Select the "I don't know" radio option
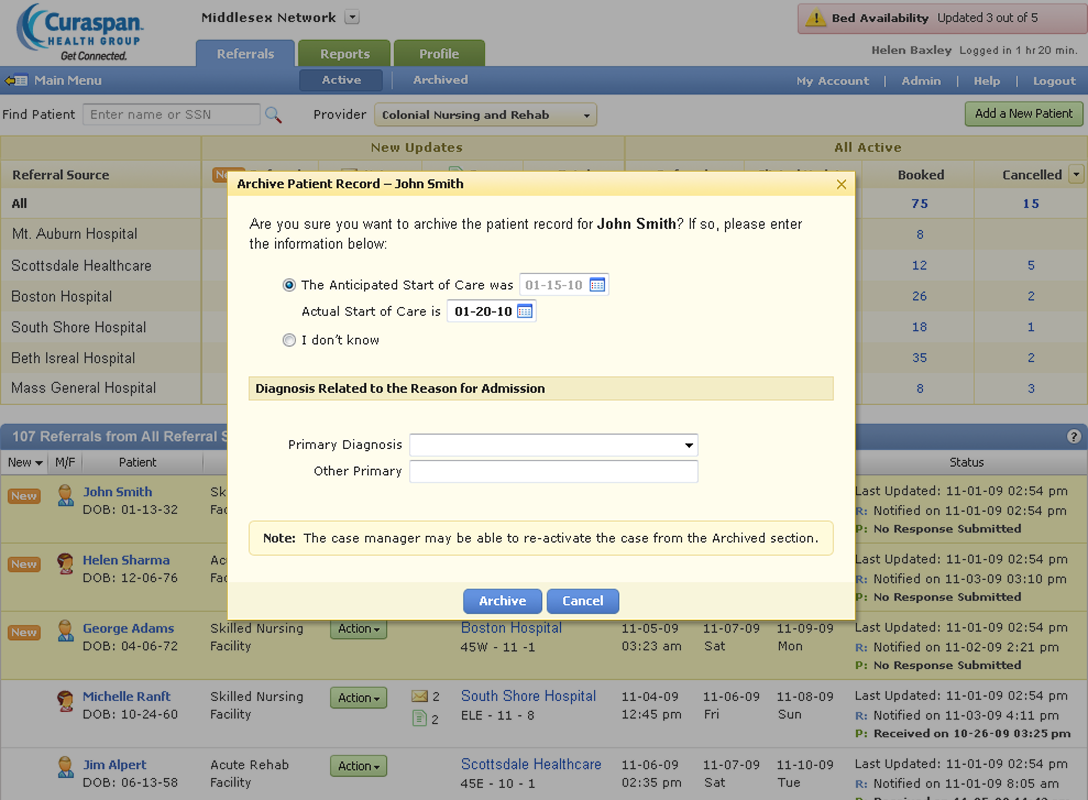 click(289, 340)
